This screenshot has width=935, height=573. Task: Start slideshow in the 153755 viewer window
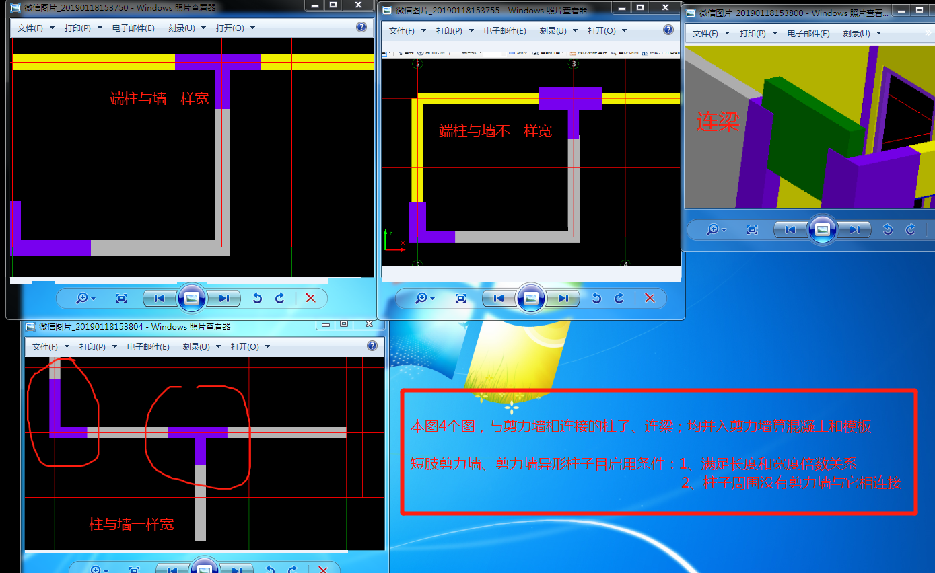coord(531,298)
